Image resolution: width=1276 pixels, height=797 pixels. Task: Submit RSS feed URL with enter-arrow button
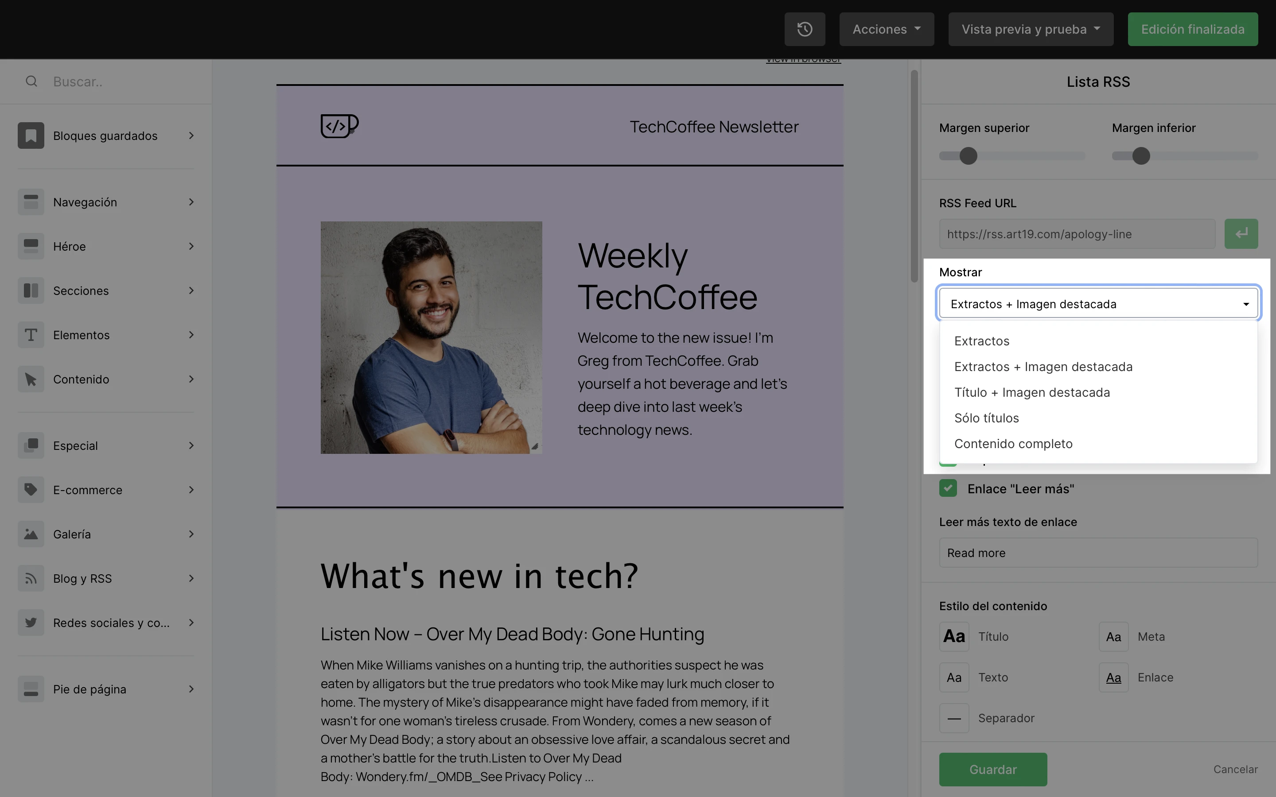click(1241, 233)
